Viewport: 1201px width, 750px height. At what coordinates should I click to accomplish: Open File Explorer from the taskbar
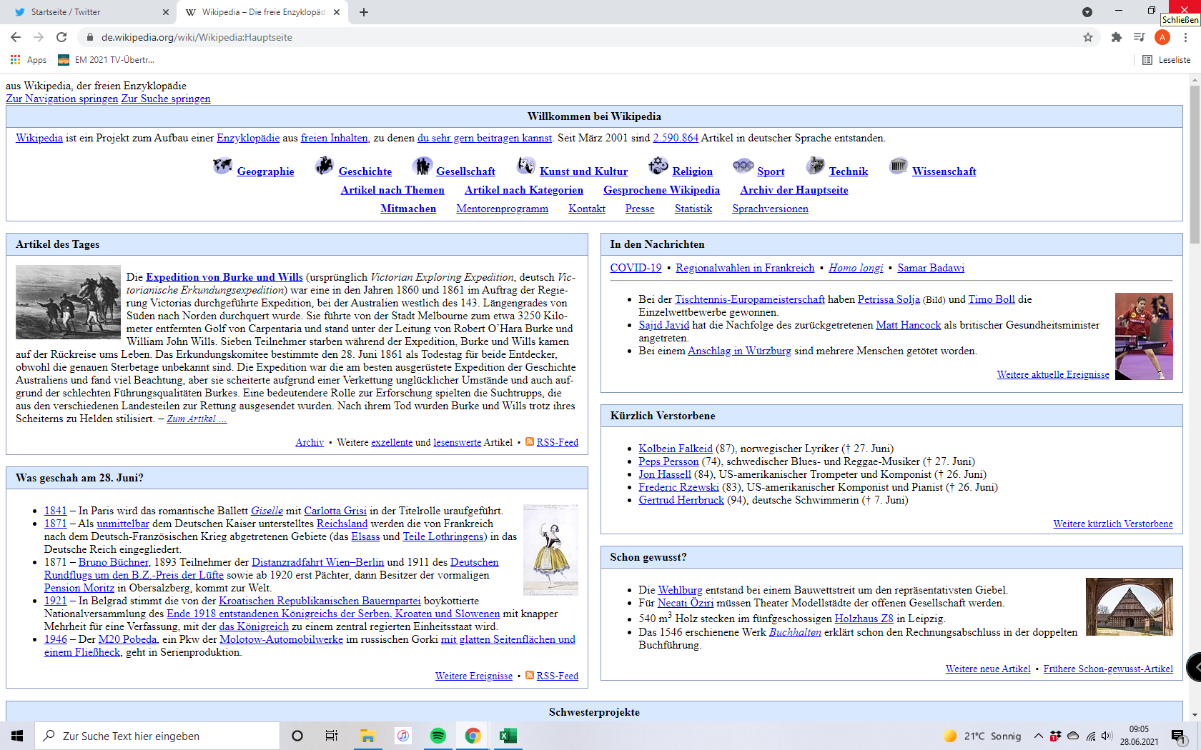(x=367, y=736)
